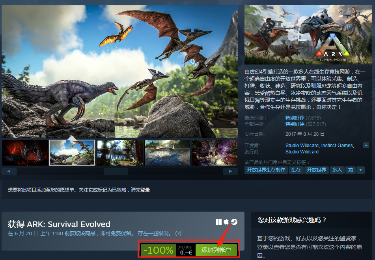This screenshot has height=260, width=375.
Task: Click the release date 2017 年 8 月 28 日
Action: tap(305, 134)
